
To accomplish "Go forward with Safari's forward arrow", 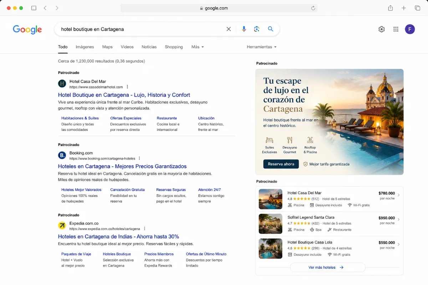I will coord(57,8).
